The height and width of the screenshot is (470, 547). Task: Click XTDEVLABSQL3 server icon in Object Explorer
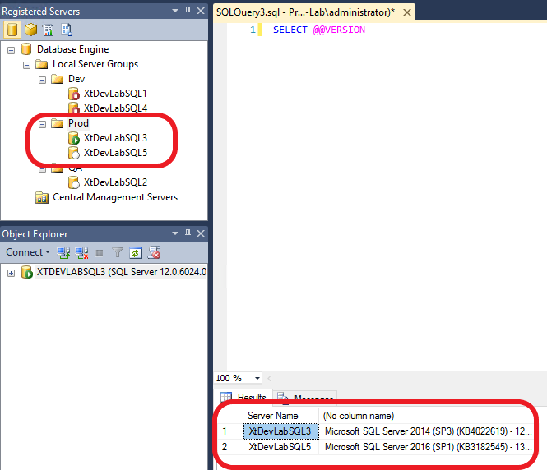click(27, 272)
